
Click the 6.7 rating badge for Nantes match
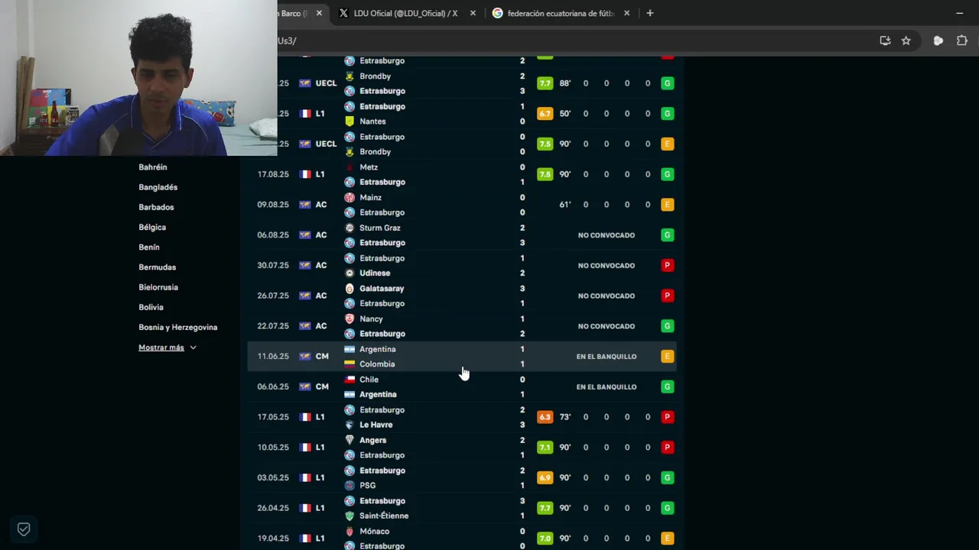[545, 114]
